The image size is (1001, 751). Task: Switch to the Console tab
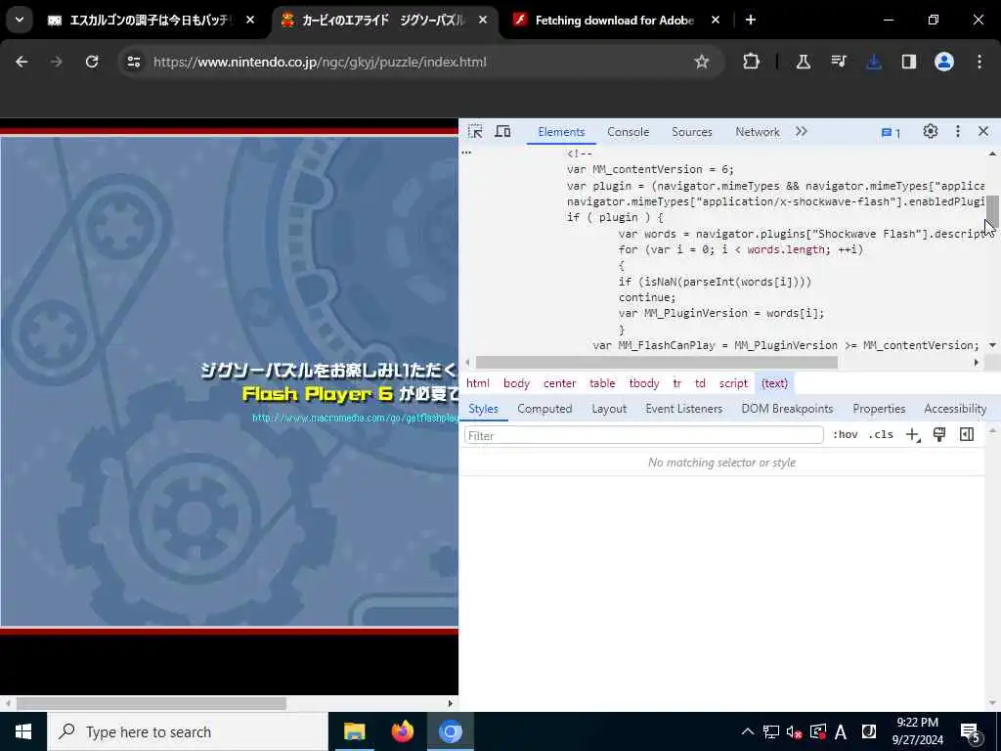point(628,132)
